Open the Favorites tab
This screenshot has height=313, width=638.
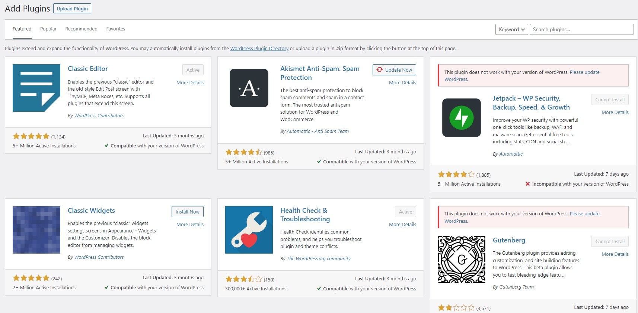coord(115,29)
